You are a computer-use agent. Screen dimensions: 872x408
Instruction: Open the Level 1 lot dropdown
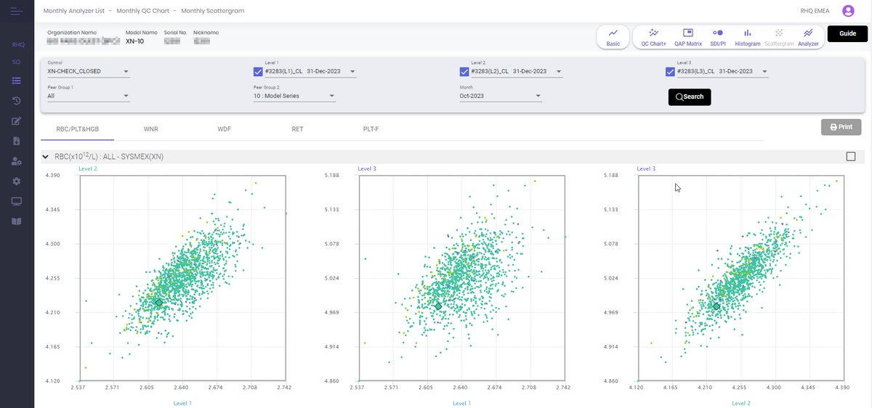pos(310,72)
